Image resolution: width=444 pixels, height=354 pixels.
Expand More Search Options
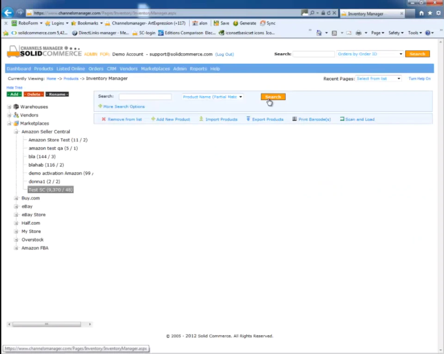pyautogui.click(x=122, y=107)
